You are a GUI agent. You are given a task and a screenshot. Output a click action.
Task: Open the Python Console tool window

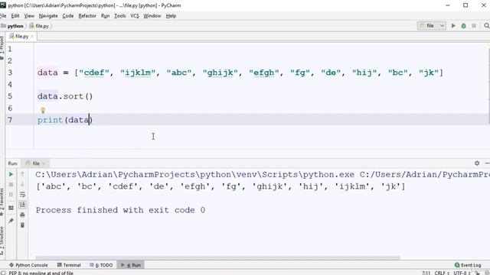point(28,265)
